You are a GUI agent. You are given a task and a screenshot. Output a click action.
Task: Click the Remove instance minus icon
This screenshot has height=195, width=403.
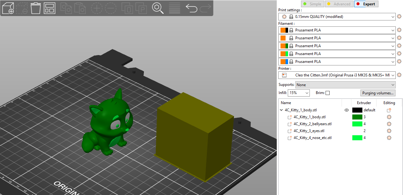tap(111, 8)
